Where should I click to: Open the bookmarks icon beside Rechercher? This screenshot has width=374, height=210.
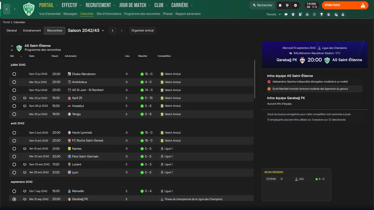[280, 5]
